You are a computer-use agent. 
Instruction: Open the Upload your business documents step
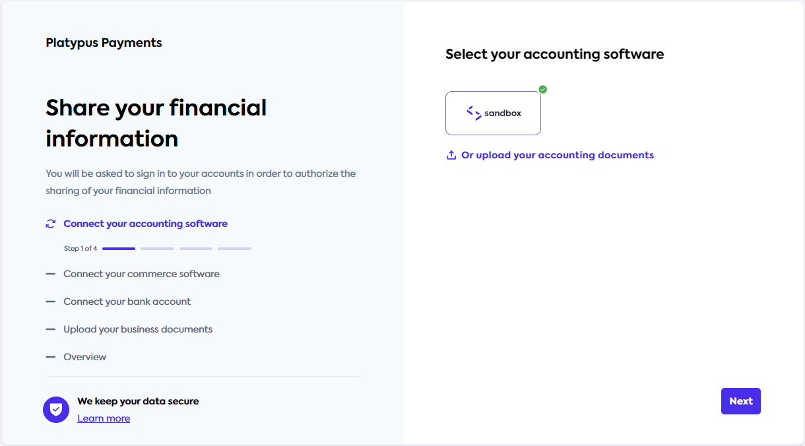pos(138,329)
